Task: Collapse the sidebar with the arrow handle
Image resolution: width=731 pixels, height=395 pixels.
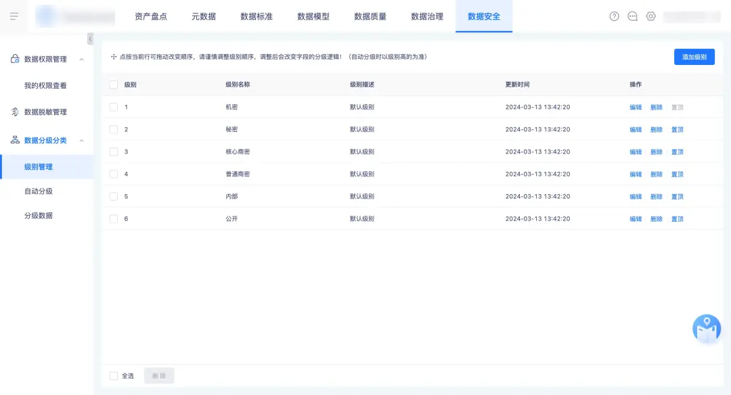Action: (x=90, y=39)
